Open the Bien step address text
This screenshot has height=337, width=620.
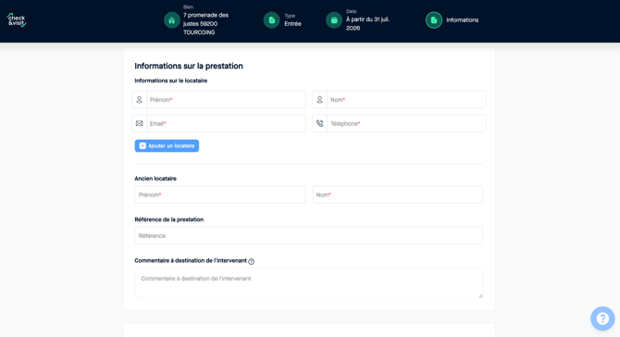click(x=205, y=24)
